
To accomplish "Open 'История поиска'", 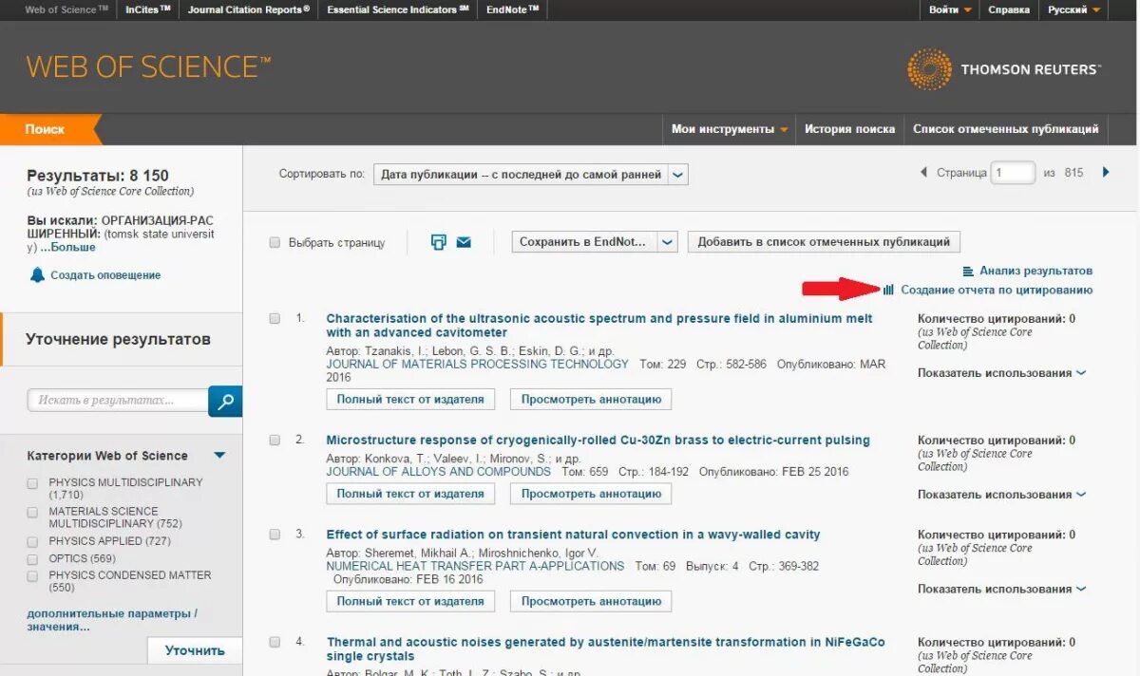I will click(849, 129).
